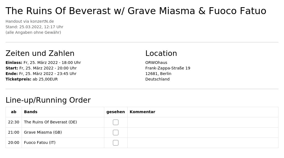
Task: Click the Grave Miasma (GB) band name
Action: [x=43, y=132]
